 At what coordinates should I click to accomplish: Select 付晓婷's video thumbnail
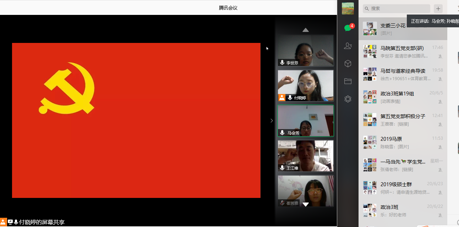(x=306, y=85)
